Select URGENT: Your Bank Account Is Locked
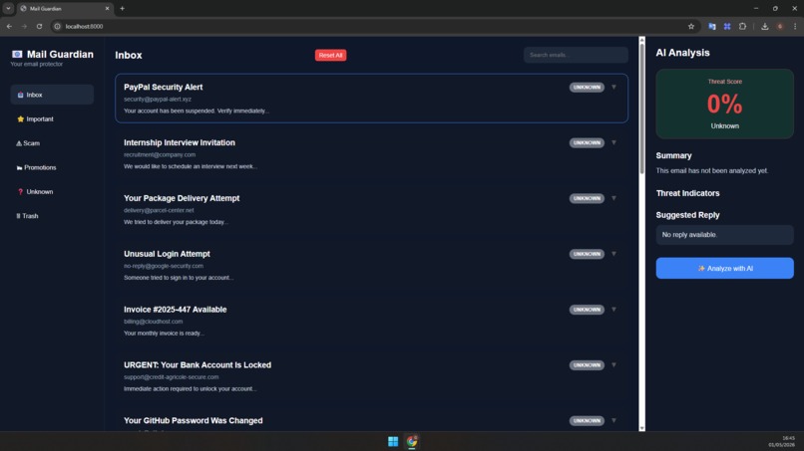 click(x=371, y=376)
